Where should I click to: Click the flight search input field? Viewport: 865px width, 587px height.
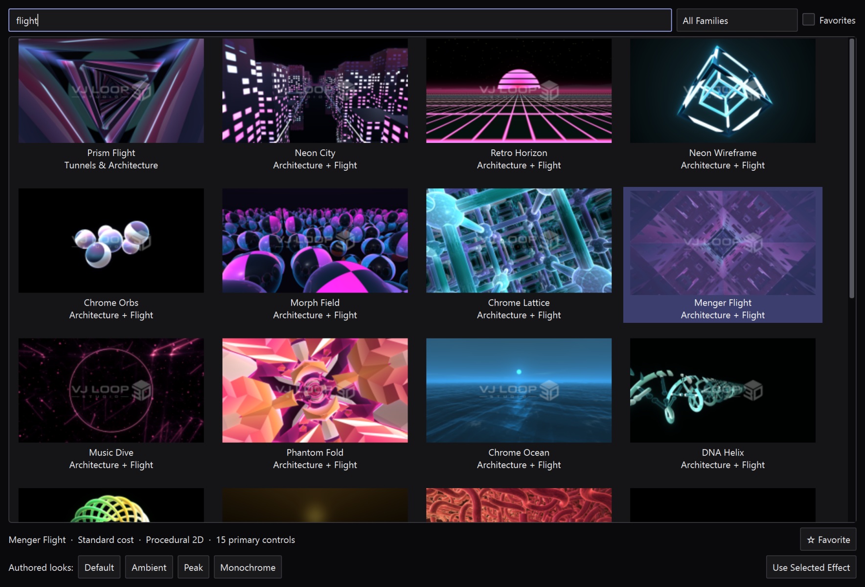point(340,20)
